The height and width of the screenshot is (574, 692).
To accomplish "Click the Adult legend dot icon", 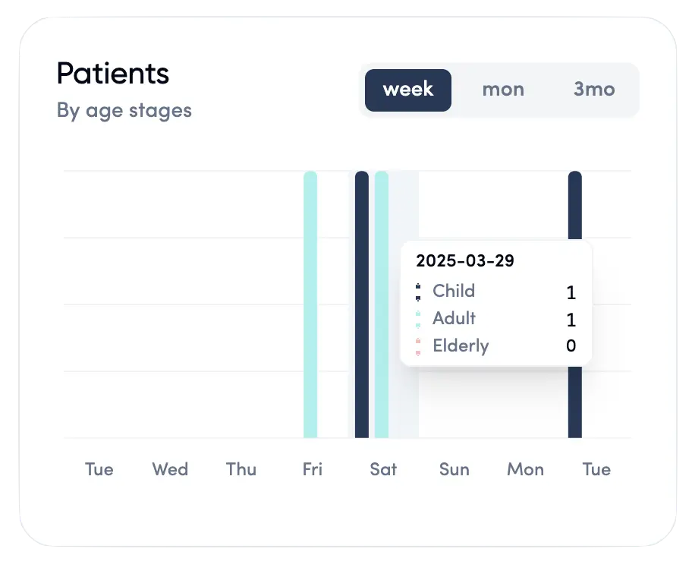I will pyautogui.click(x=418, y=318).
